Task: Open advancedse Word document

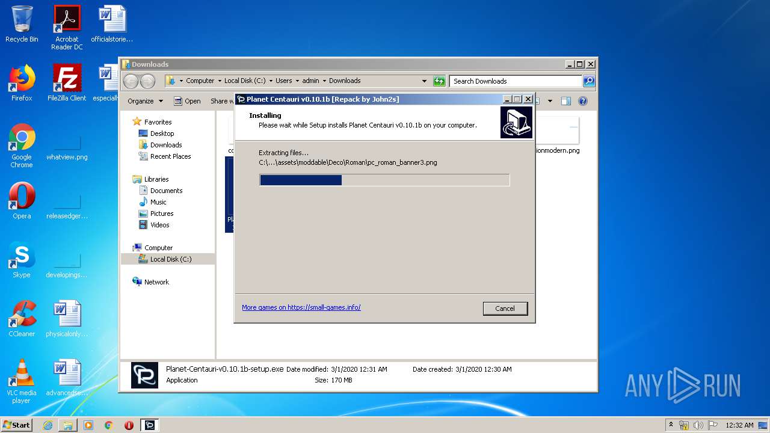Action: (x=67, y=378)
